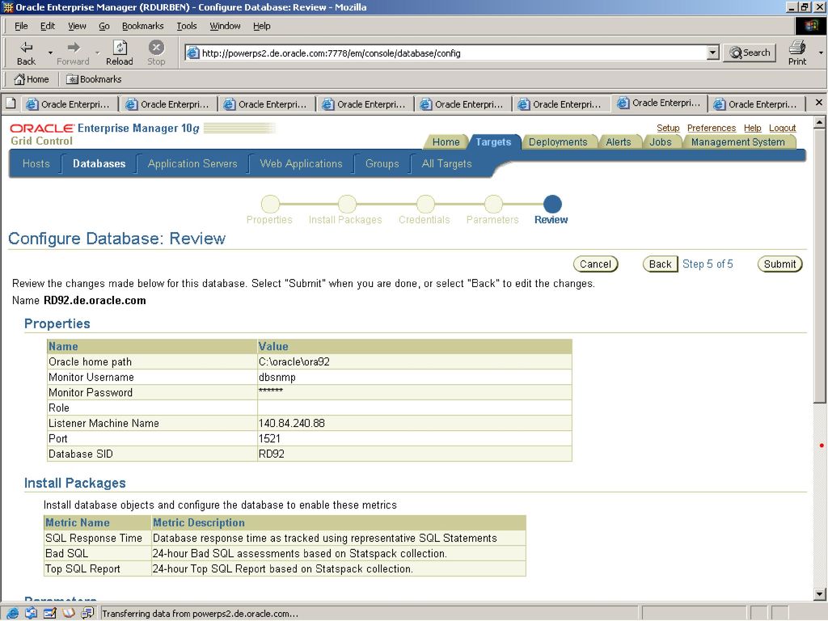Go back to the previous wizard step
The width and height of the screenshot is (828, 621).
(660, 264)
